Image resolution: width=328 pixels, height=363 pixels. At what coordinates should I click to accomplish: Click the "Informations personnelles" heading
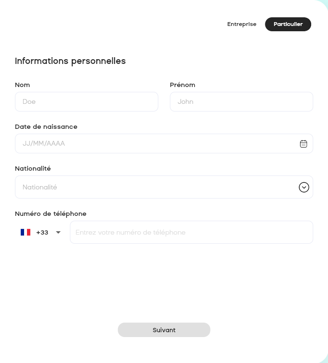[70, 61]
